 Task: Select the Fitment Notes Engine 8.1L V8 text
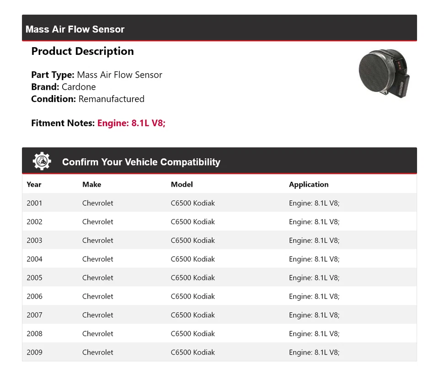[x=131, y=123]
